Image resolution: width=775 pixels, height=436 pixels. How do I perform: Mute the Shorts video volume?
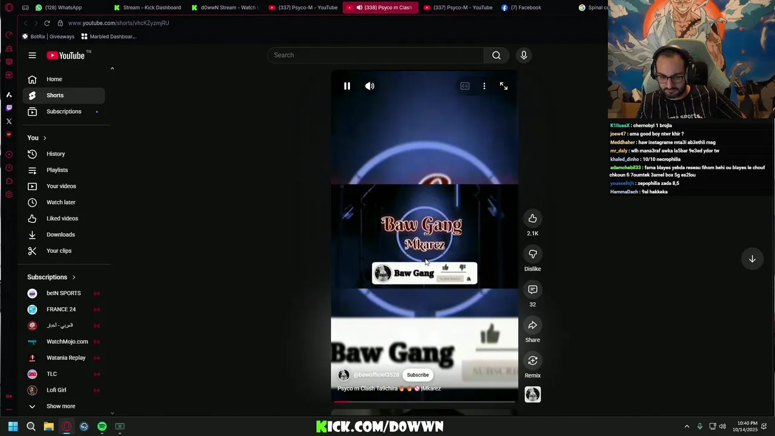pos(370,86)
